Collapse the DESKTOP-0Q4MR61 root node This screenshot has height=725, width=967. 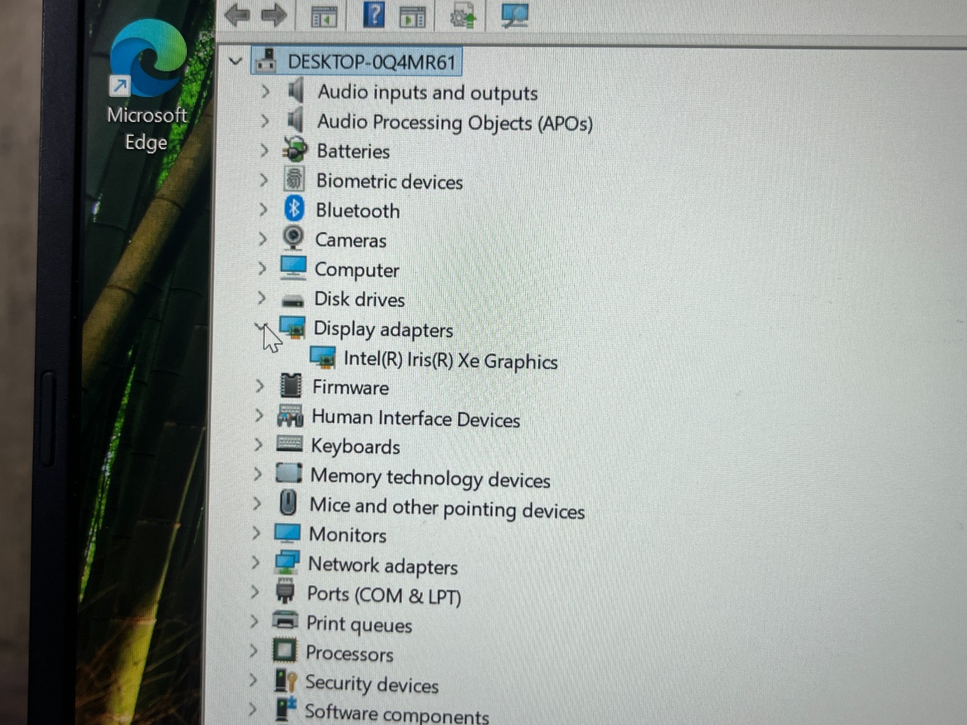[236, 61]
